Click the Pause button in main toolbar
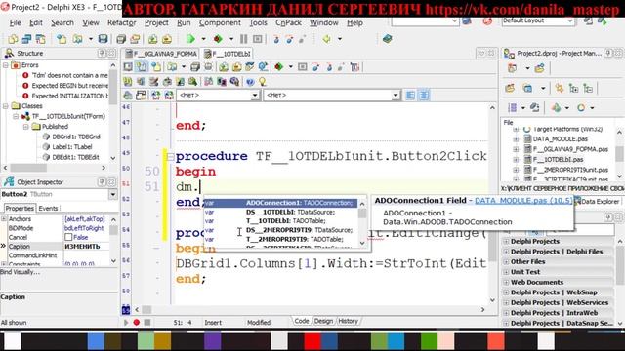The width and height of the screenshot is (625, 351). click(243, 39)
